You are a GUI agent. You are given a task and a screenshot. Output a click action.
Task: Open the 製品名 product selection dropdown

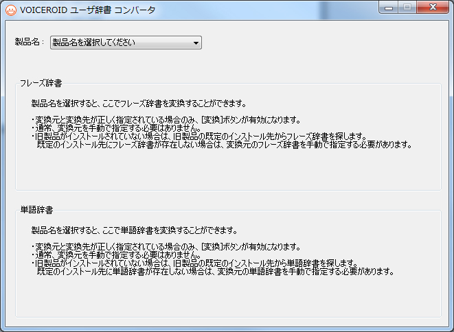tap(126, 43)
